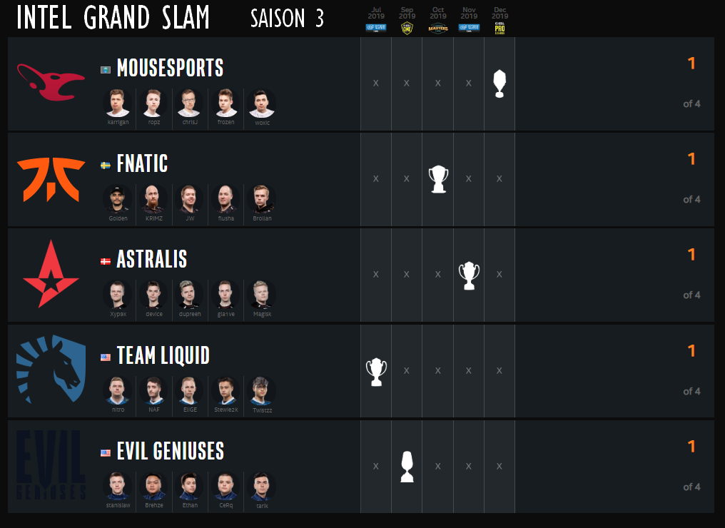This screenshot has width=725, height=528.
Task: Click the ESL Pro League icon for Dec 2019
Action: (x=500, y=27)
